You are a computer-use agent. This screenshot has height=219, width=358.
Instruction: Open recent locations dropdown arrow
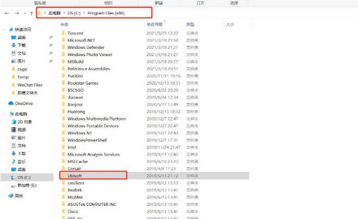[24, 13]
